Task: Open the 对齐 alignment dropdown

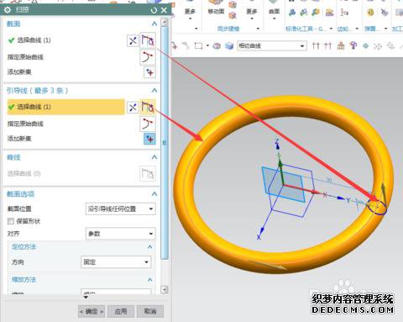Action: click(x=120, y=234)
